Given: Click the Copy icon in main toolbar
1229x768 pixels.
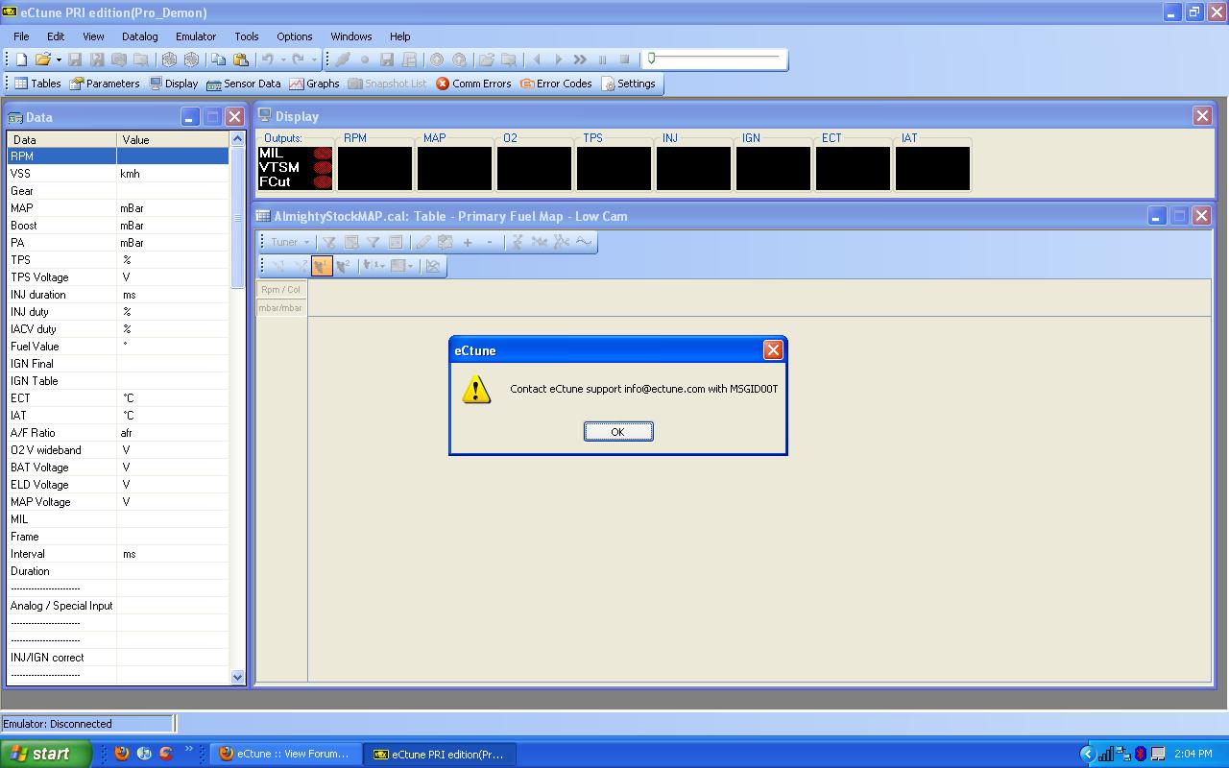Looking at the screenshot, I should [219, 60].
